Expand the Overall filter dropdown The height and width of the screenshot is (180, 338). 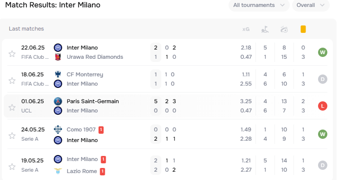coord(311,5)
